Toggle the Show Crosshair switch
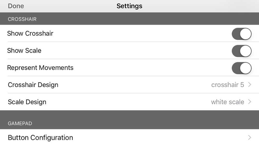Image resolution: width=259 pixels, height=146 pixels. 242,34
